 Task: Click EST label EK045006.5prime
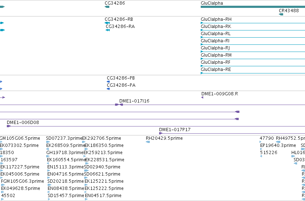(20, 174)
